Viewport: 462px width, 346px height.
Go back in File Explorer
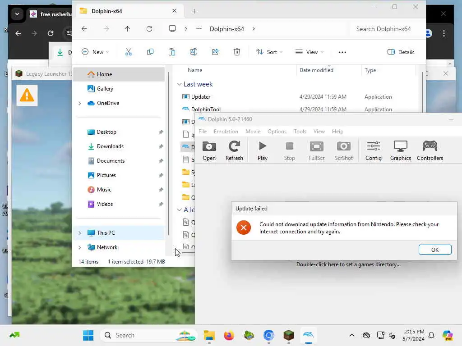point(84,29)
